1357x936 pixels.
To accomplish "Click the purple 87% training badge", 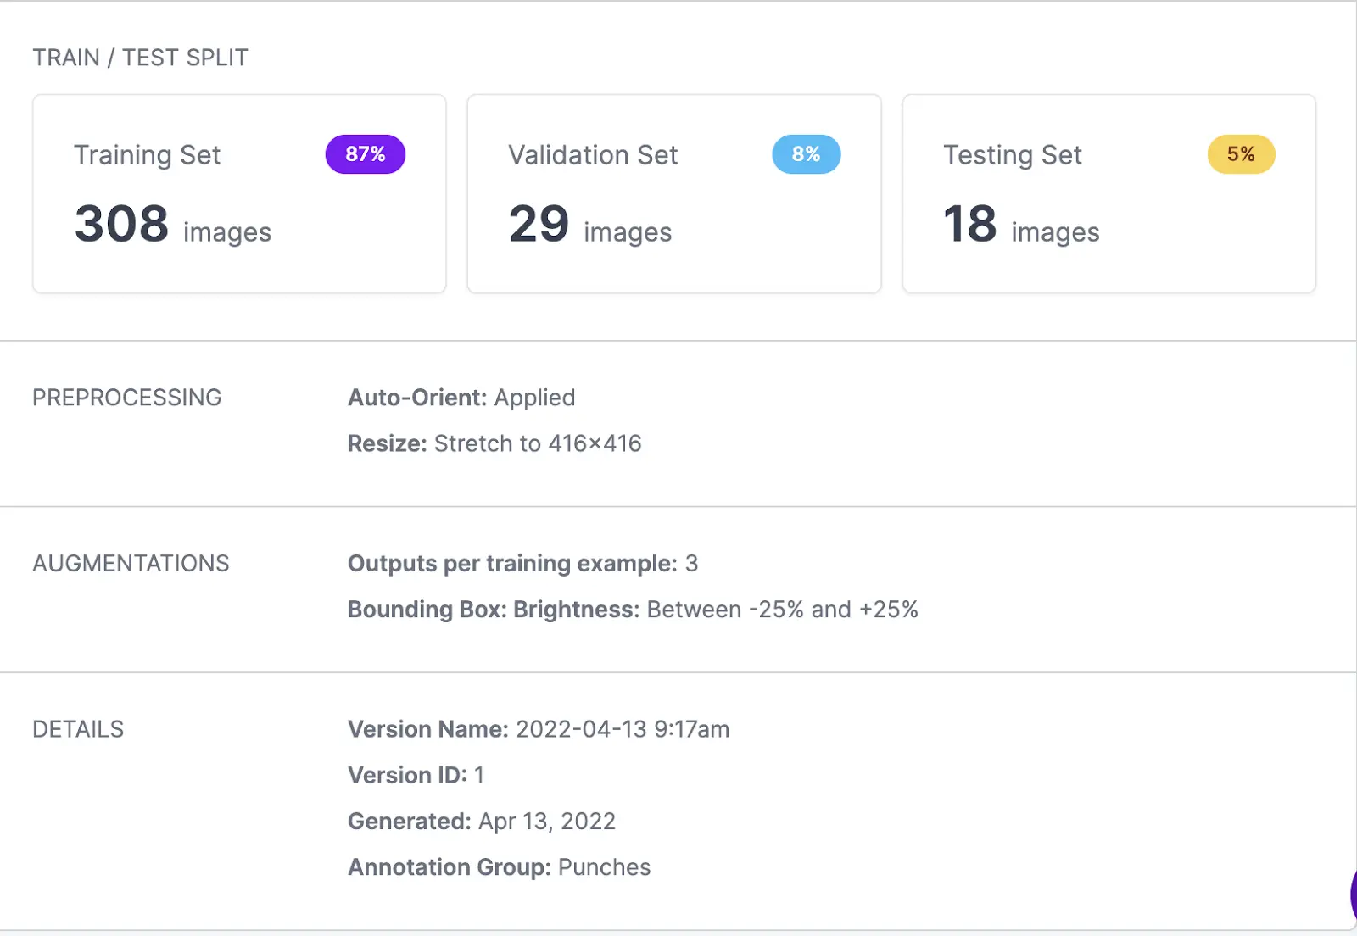I will click(365, 154).
